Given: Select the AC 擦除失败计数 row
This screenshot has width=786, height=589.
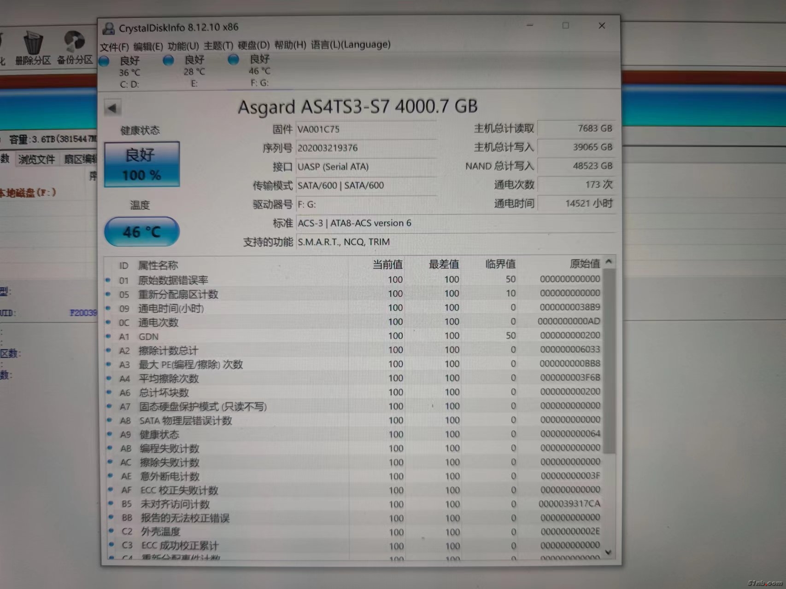Looking at the screenshot, I should [354, 462].
